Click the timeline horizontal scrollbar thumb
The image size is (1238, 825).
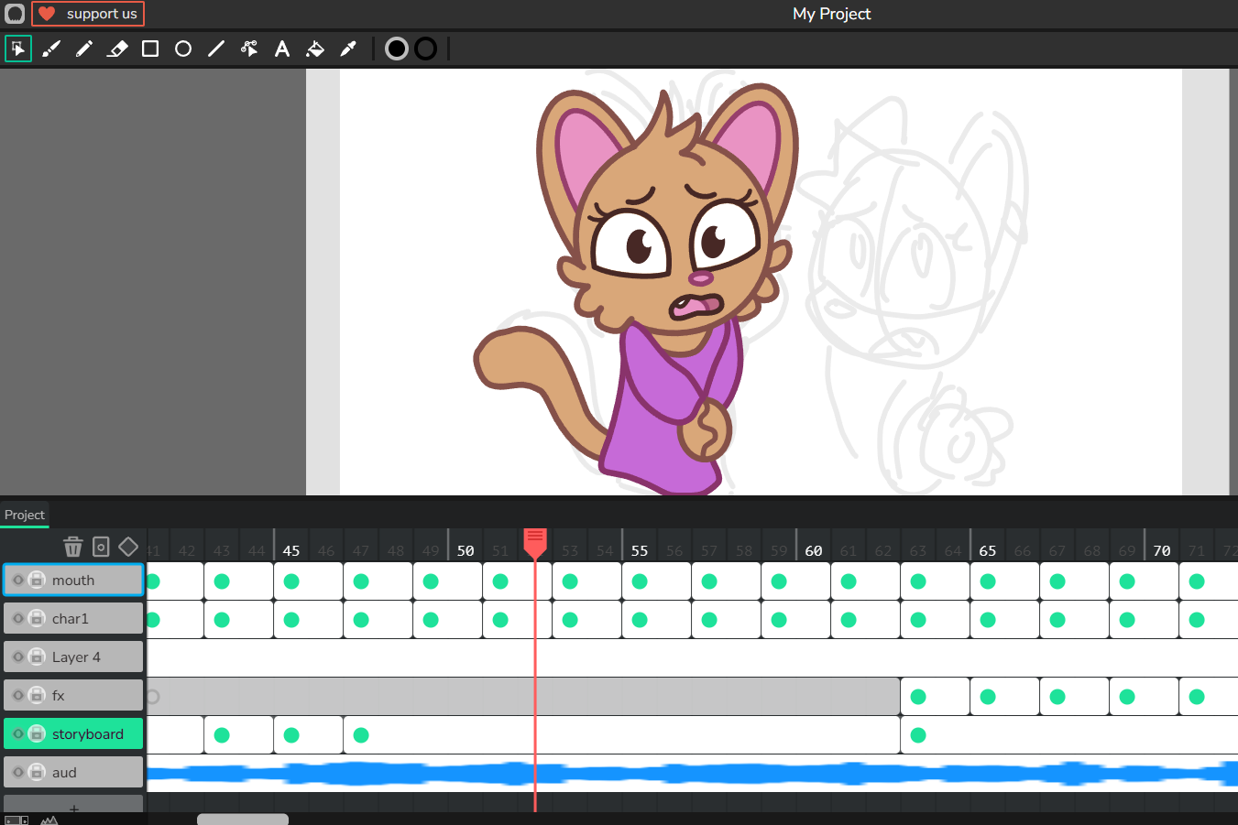pyautogui.click(x=243, y=820)
